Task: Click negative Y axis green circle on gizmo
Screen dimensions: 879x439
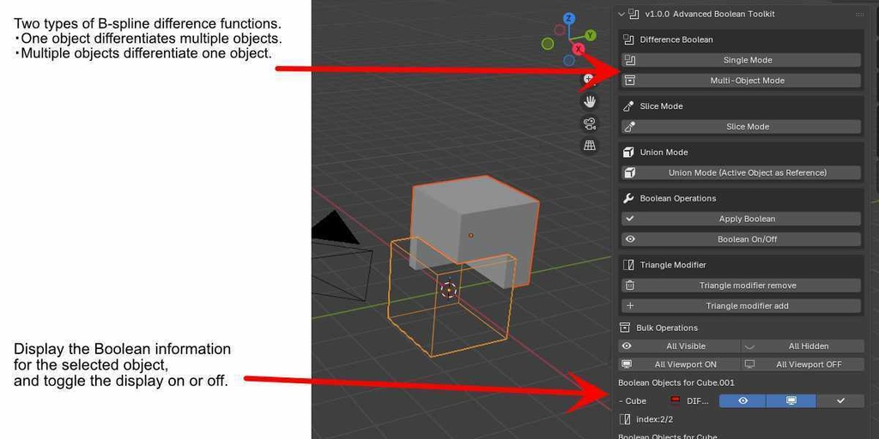Action: click(x=549, y=44)
